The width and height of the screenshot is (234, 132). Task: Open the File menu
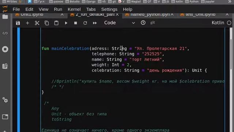click(16, 9)
